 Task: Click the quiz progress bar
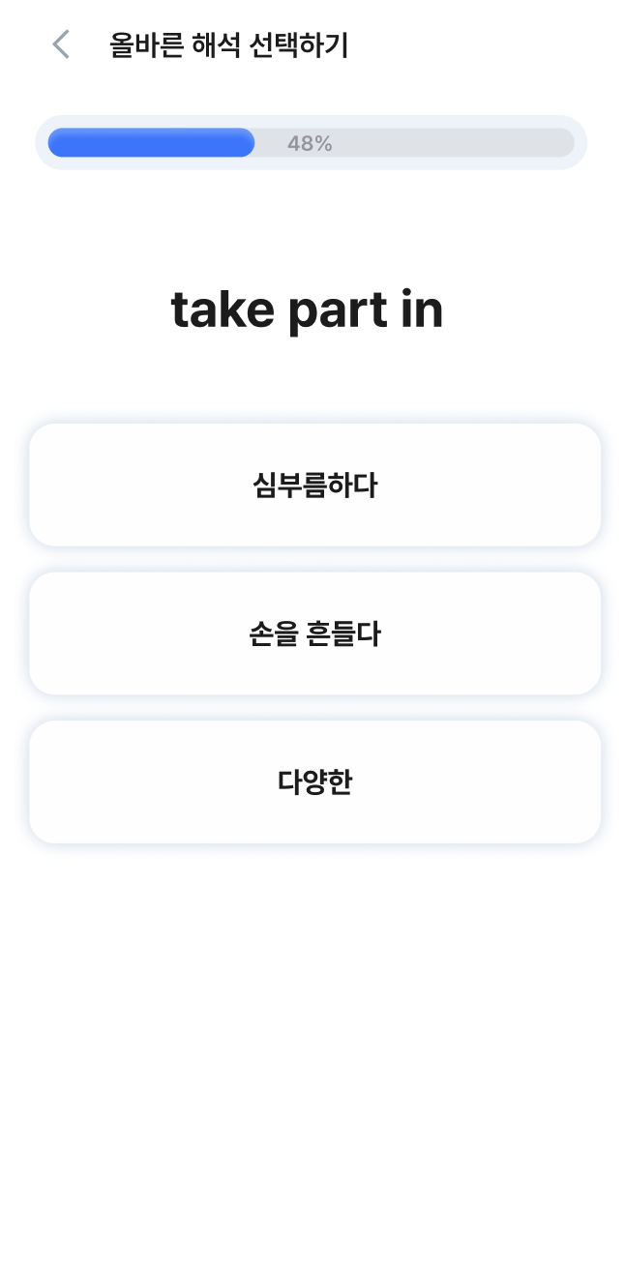[312, 142]
